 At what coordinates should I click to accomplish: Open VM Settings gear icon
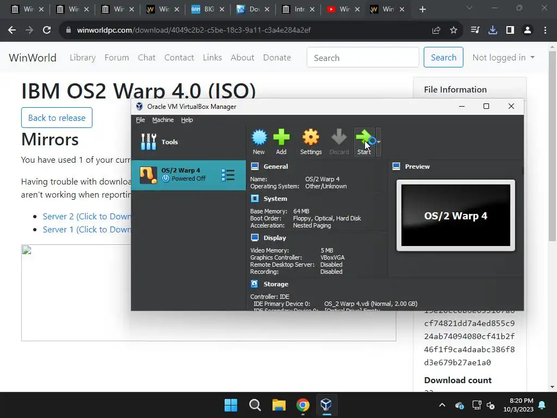click(x=311, y=142)
